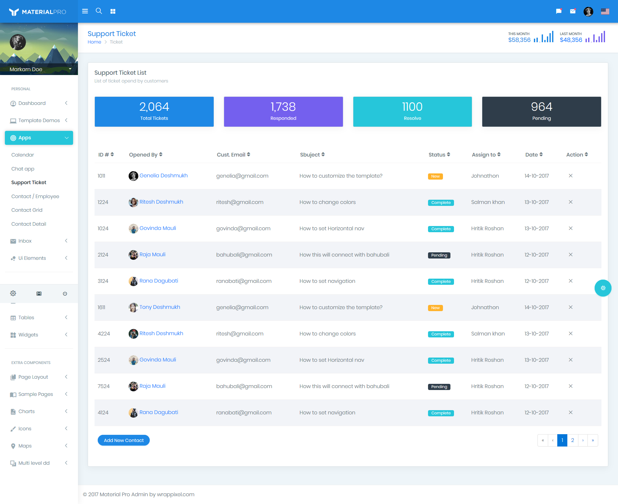Image resolution: width=618 pixels, height=504 pixels.
Task: Click the floating teal settings gear button
Action: [603, 288]
